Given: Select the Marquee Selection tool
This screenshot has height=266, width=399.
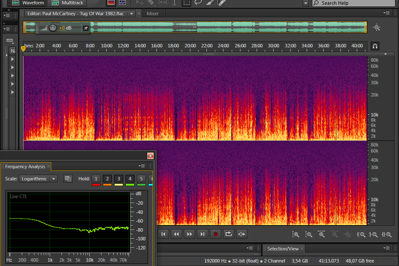Looking at the screenshot, I should click(x=186, y=3).
